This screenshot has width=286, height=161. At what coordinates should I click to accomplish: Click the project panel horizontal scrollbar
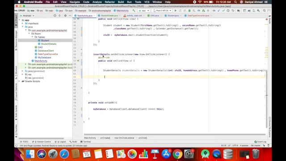pyautogui.click(x=42, y=138)
